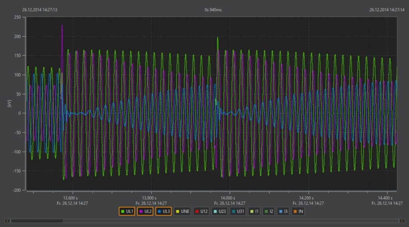
Task: Click the [kV] y-axis unit label
Action: [x=9, y=104]
